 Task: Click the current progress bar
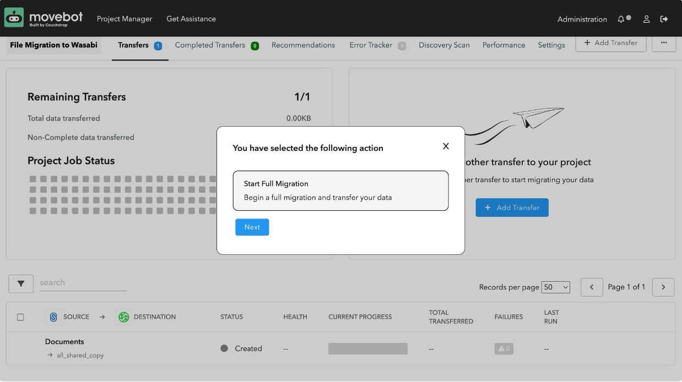[x=368, y=348]
